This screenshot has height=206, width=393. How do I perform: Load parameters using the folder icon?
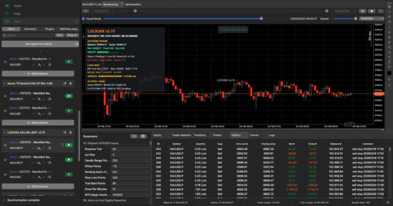tap(134, 136)
